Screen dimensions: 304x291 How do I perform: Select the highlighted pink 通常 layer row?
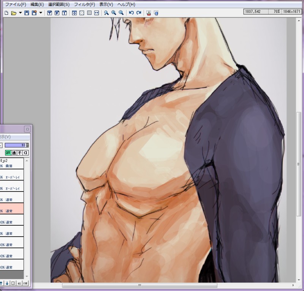[12, 209]
